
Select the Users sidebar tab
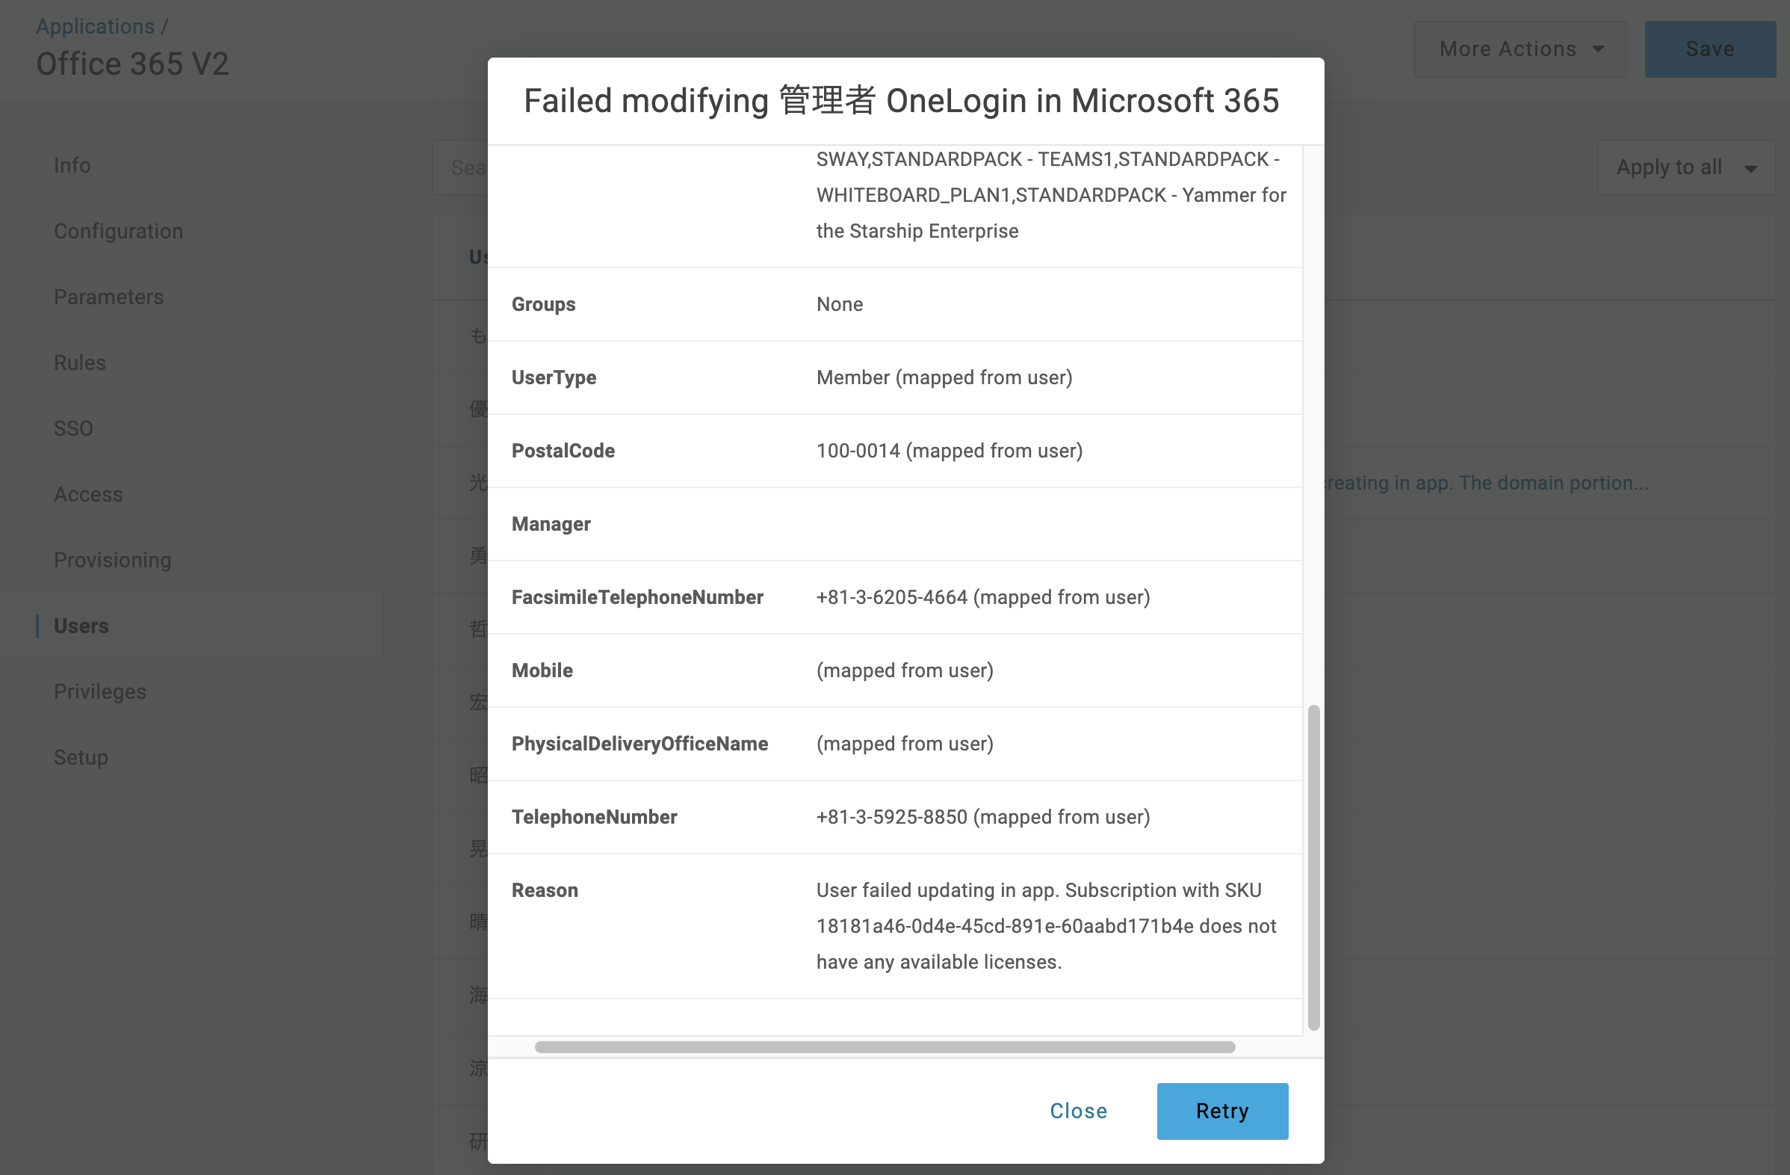[81, 625]
